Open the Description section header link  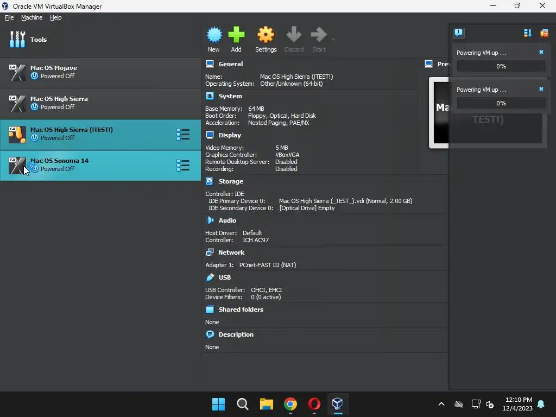point(236,334)
